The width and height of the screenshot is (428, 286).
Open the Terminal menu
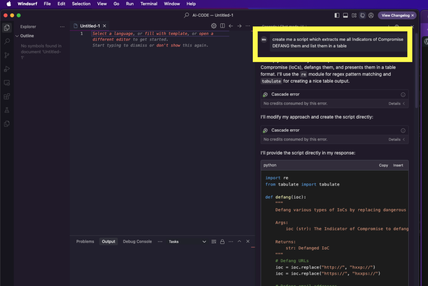coord(149,4)
